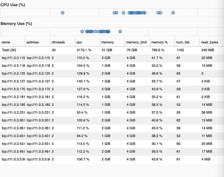This screenshot has width=224, height=177.
Task: Click the cpu value 106.7 %
Action: (83, 159)
